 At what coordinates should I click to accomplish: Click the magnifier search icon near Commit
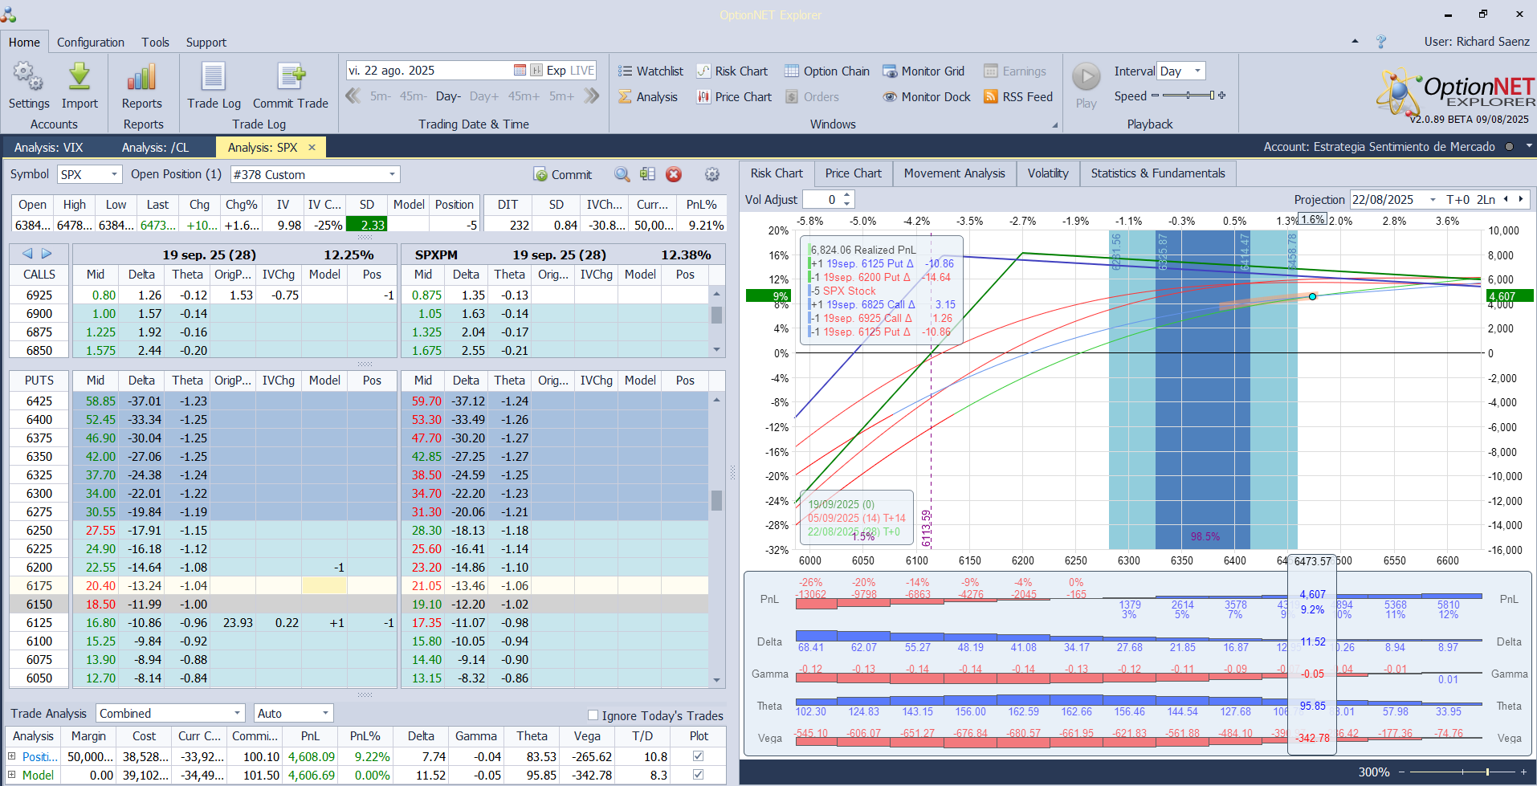622,174
